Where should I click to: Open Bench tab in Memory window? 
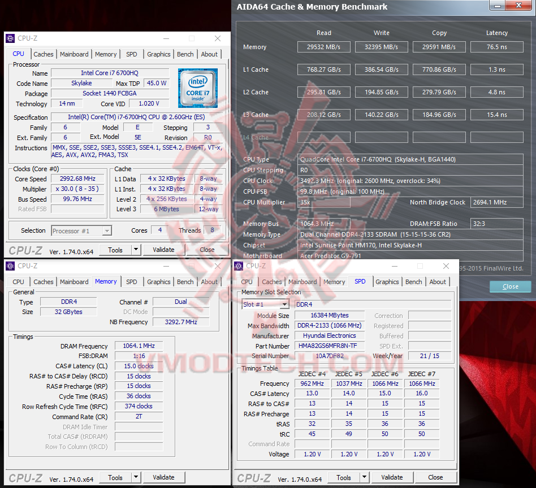(x=185, y=282)
